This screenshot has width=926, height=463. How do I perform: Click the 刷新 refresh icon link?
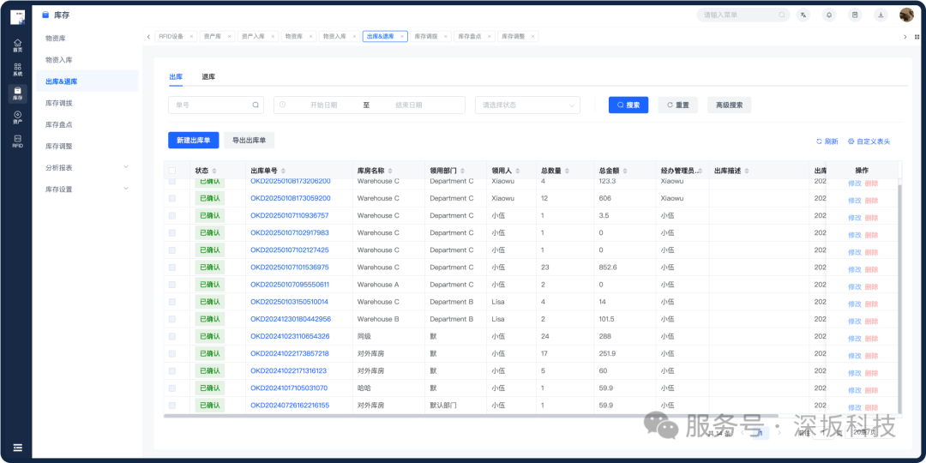point(827,141)
